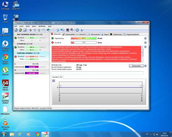Select the SAMSUNG HD080HJ drive in the list
The image size is (172, 137).
32,57
